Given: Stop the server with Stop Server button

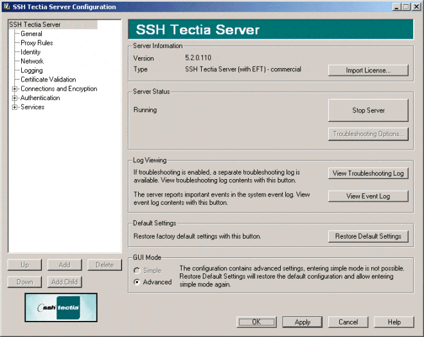Looking at the screenshot, I should pos(368,110).
